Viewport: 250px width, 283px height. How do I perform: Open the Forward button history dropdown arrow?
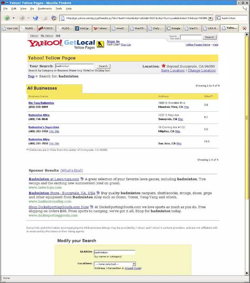click(28, 18)
